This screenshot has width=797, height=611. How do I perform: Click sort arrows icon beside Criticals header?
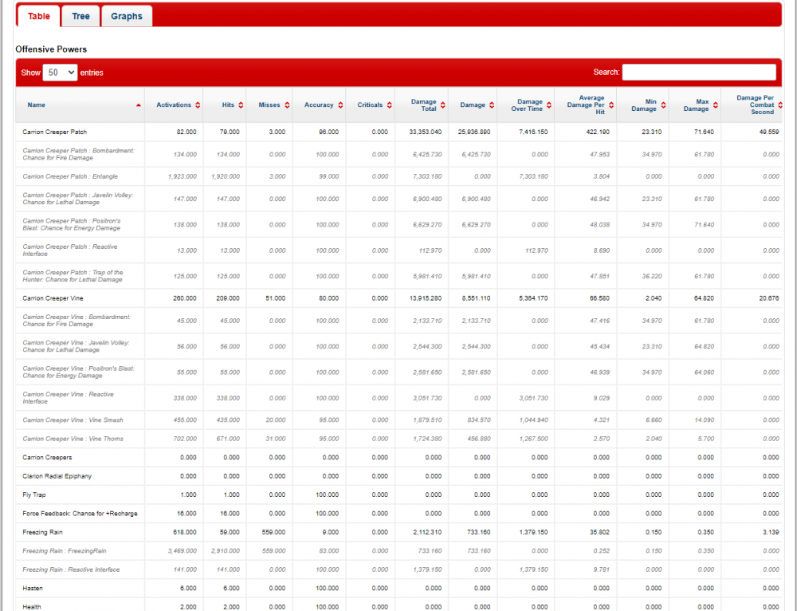tap(389, 105)
